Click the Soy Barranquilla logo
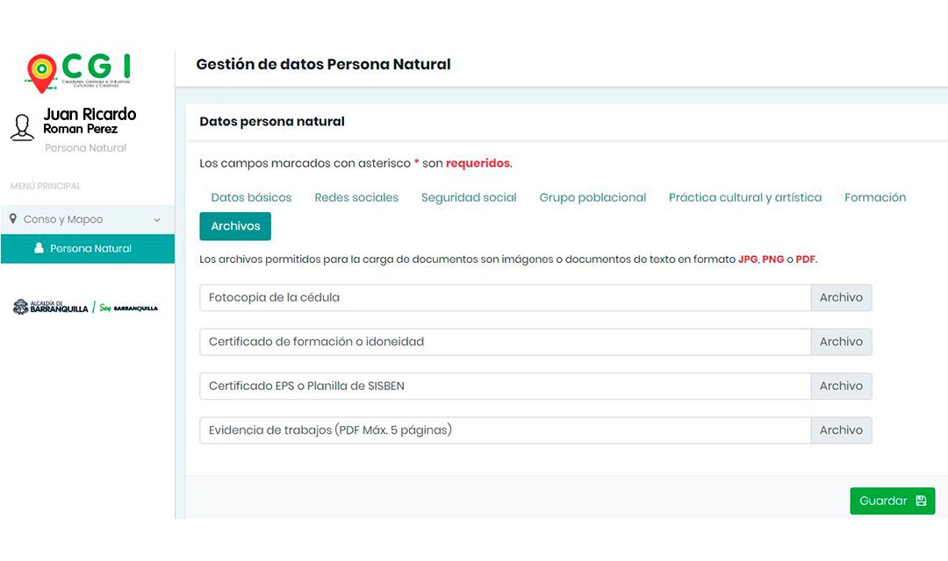The height and width of the screenshot is (561, 948). (128, 308)
